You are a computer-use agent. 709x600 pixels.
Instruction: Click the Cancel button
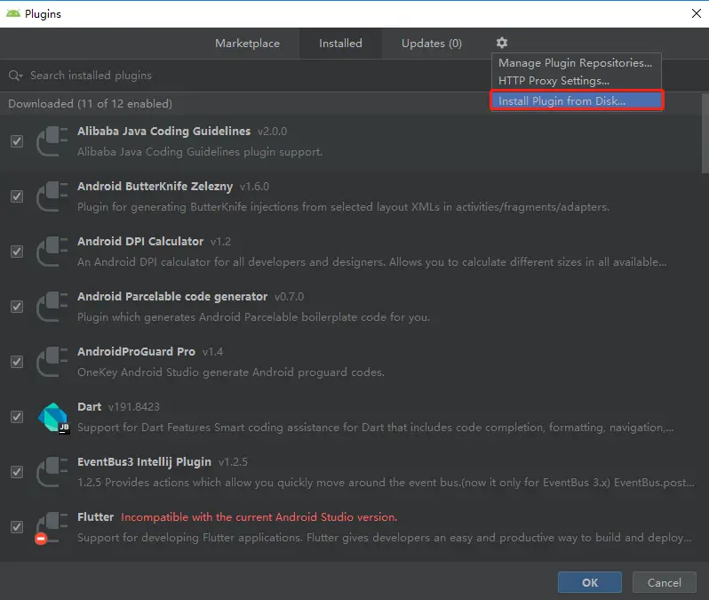pyautogui.click(x=664, y=582)
